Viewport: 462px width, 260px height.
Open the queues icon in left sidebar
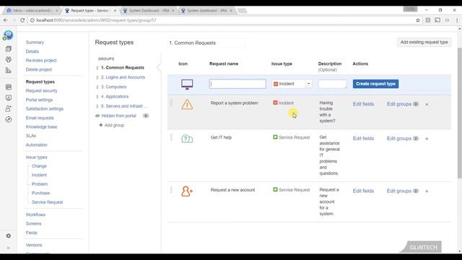9,49
